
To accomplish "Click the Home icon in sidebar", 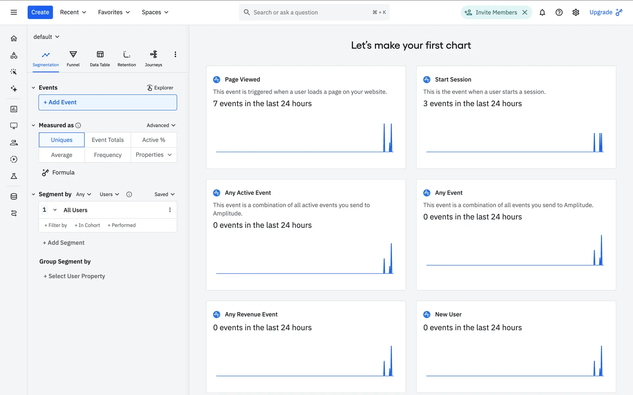I will pos(14,39).
